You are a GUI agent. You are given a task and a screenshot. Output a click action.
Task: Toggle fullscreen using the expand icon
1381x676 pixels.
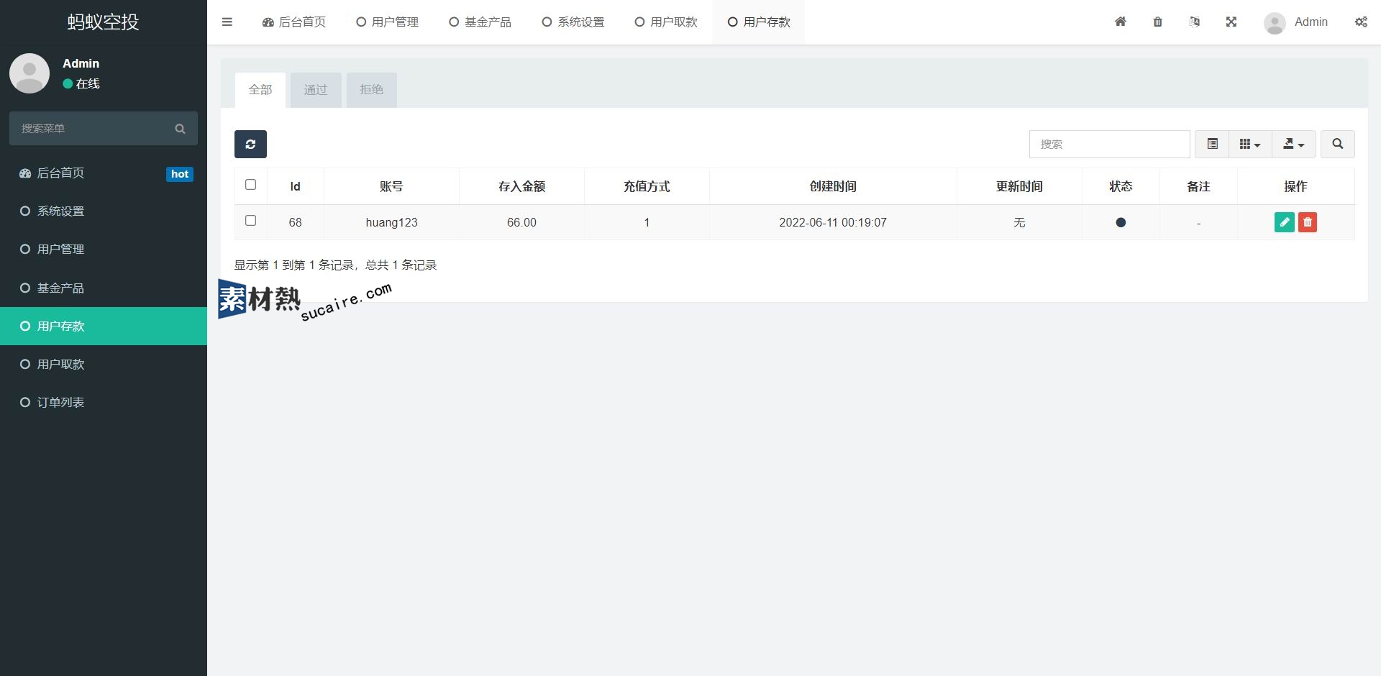click(x=1231, y=22)
